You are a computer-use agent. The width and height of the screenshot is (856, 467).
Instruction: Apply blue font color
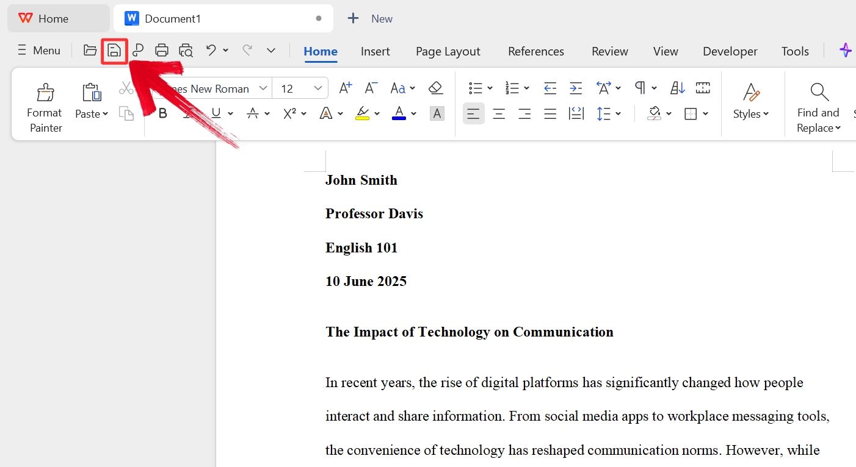click(399, 113)
